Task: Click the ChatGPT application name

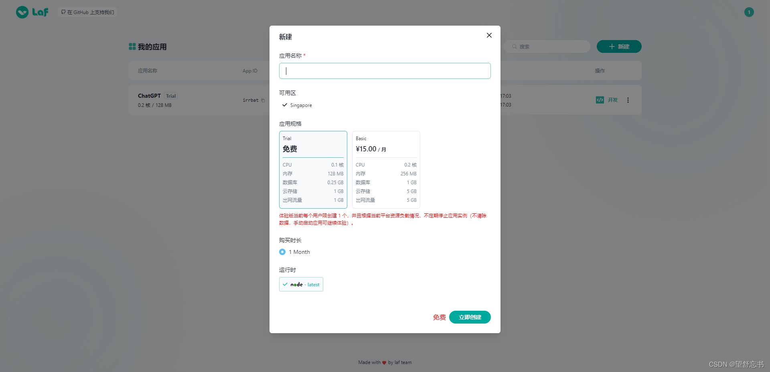Action: click(149, 96)
